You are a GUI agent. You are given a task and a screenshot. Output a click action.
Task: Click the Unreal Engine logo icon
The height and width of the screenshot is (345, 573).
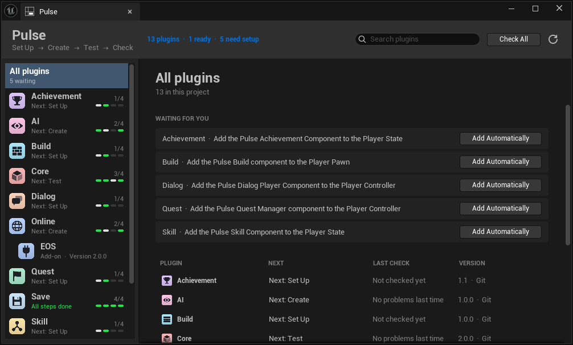(11, 11)
